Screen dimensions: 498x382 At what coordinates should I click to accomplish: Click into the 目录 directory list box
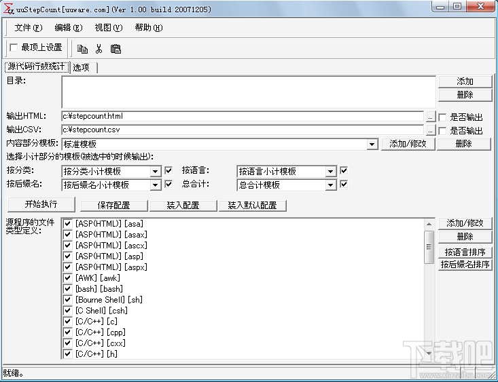[x=249, y=92]
